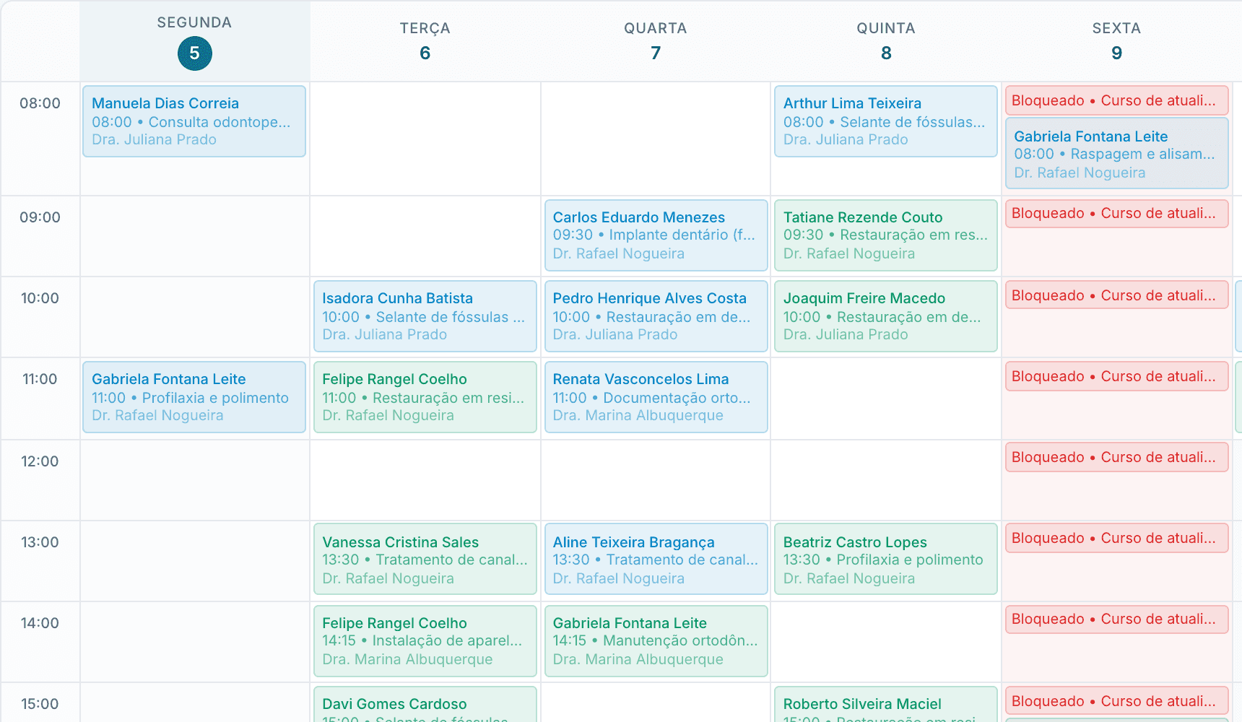Open Vanessa Cristina Sales 13:30 appointment
Image resolution: width=1242 pixels, height=722 pixels.
(x=425, y=559)
